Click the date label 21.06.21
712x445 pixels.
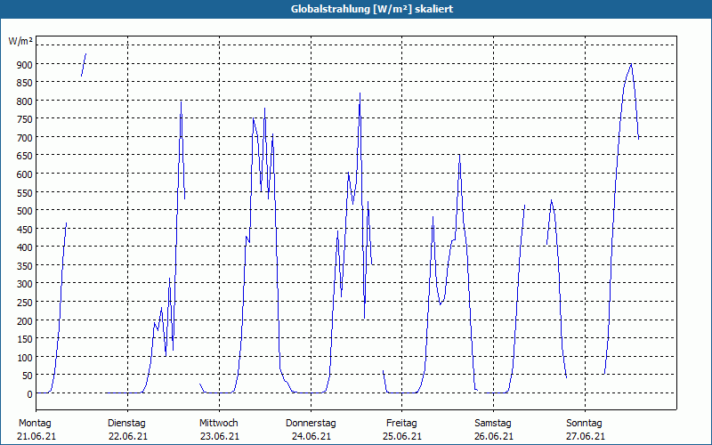click(x=36, y=437)
